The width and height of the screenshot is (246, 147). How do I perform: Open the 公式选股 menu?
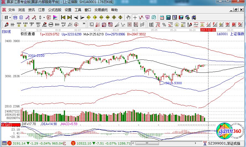(54, 10)
